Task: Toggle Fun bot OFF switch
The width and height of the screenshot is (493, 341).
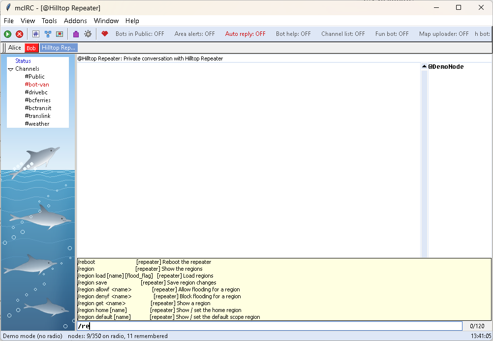Action: pyautogui.click(x=392, y=34)
